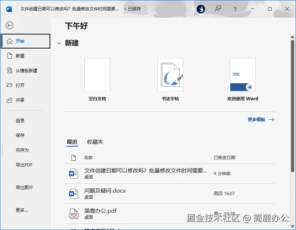Select 共享 in the sidebar
This screenshot has height=230, width=296.
[x=26, y=100]
